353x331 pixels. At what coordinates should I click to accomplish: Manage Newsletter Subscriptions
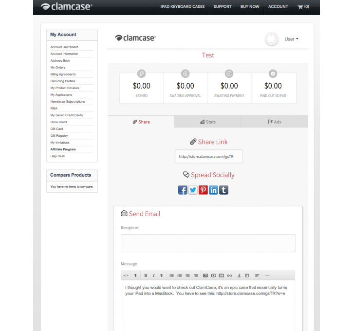[68, 101]
